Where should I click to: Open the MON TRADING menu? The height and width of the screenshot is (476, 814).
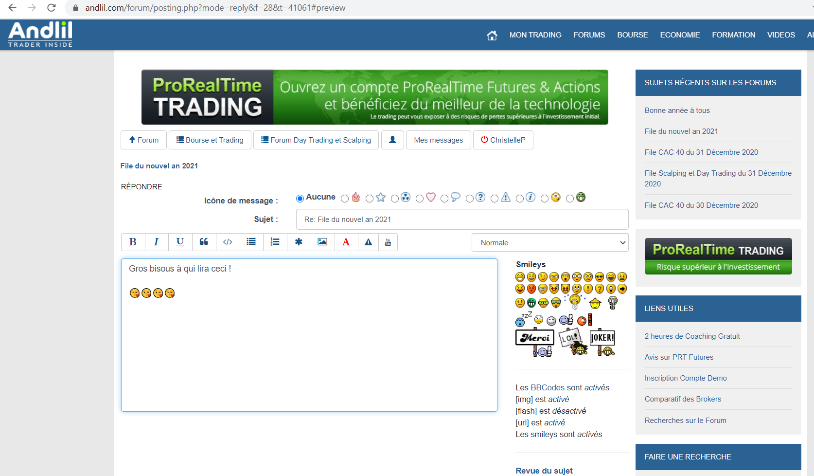coord(535,35)
